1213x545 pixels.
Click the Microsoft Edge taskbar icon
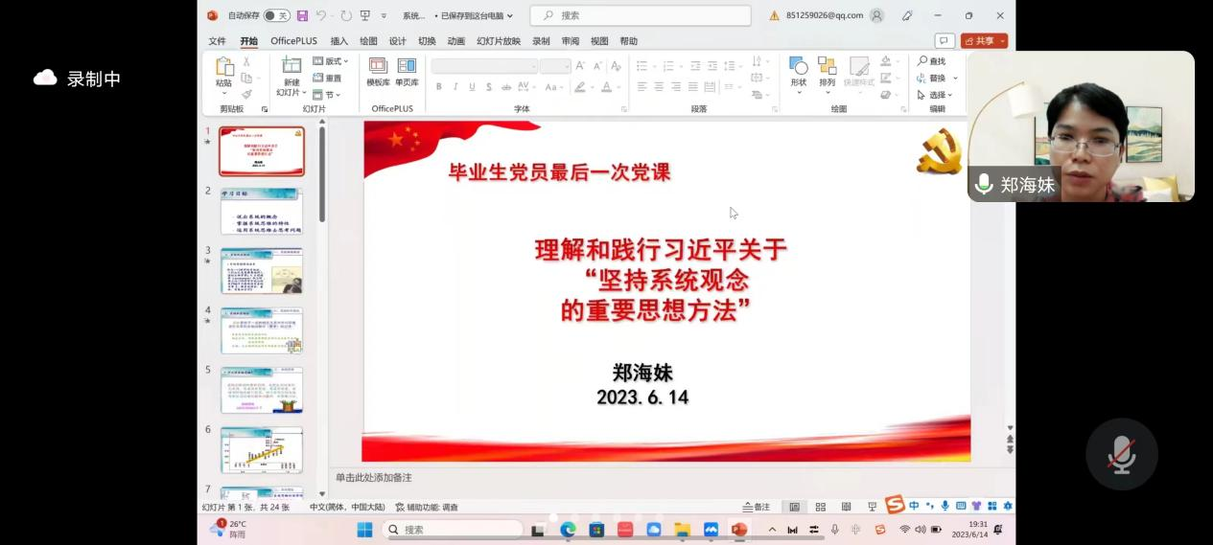pyautogui.click(x=568, y=530)
